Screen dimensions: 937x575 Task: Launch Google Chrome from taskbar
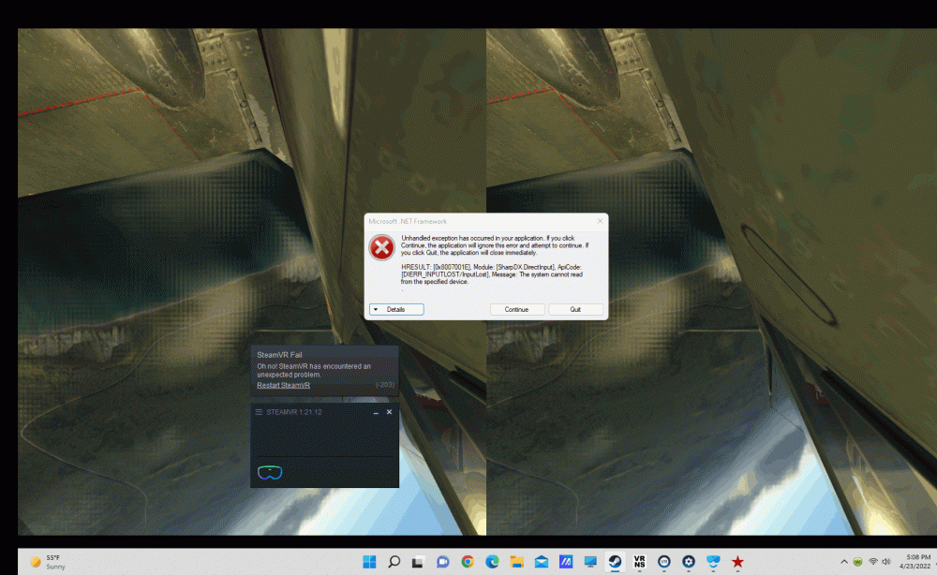point(468,562)
